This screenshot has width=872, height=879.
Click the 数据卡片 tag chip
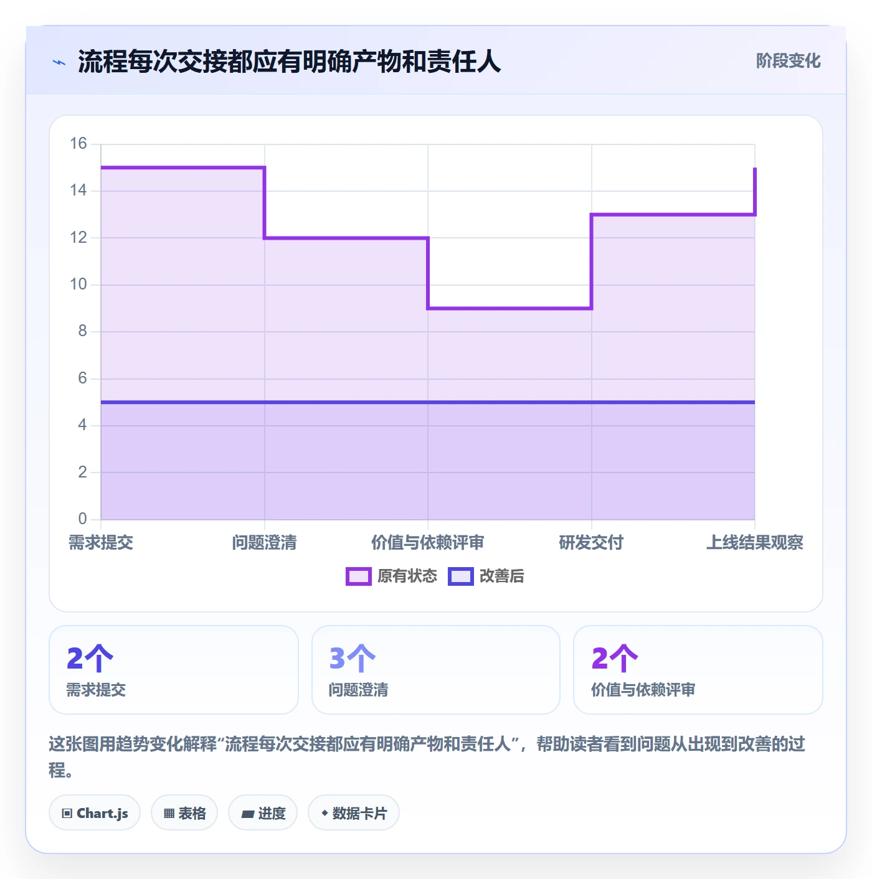click(354, 812)
